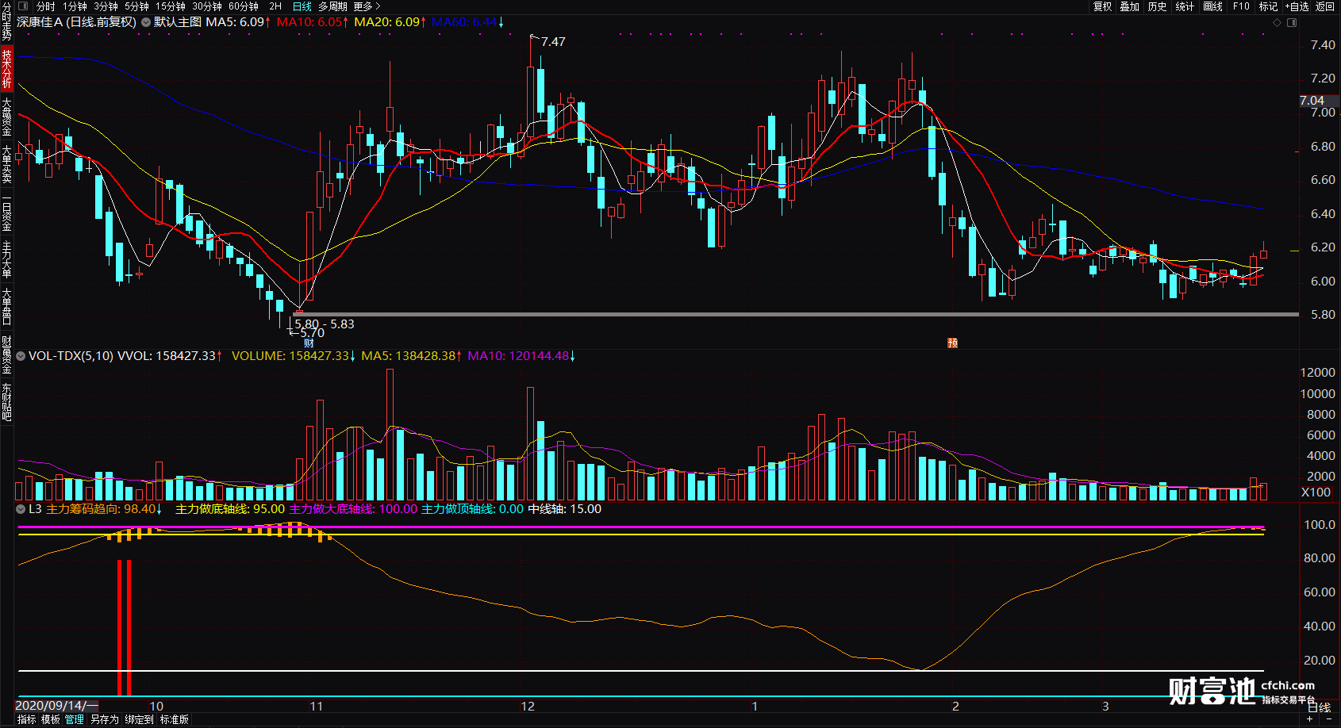The image size is (1341, 728).
Task: Switch to 15分钟 timeframe
Action: [170, 6]
